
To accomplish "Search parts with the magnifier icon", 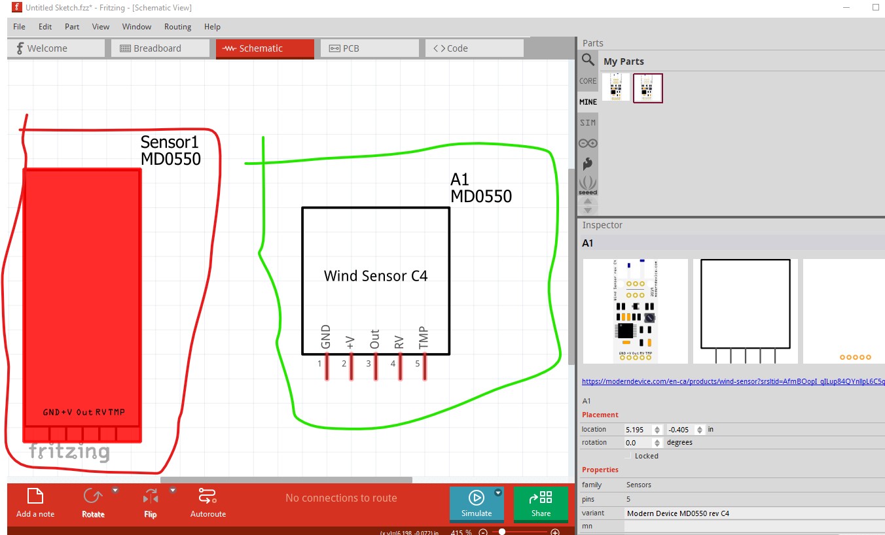I will pyautogui.click(x=588, y=60).
